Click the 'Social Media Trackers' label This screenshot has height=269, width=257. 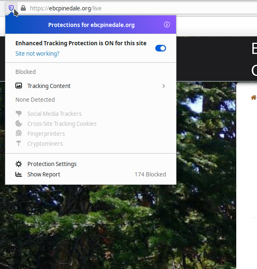pos(54,114)
